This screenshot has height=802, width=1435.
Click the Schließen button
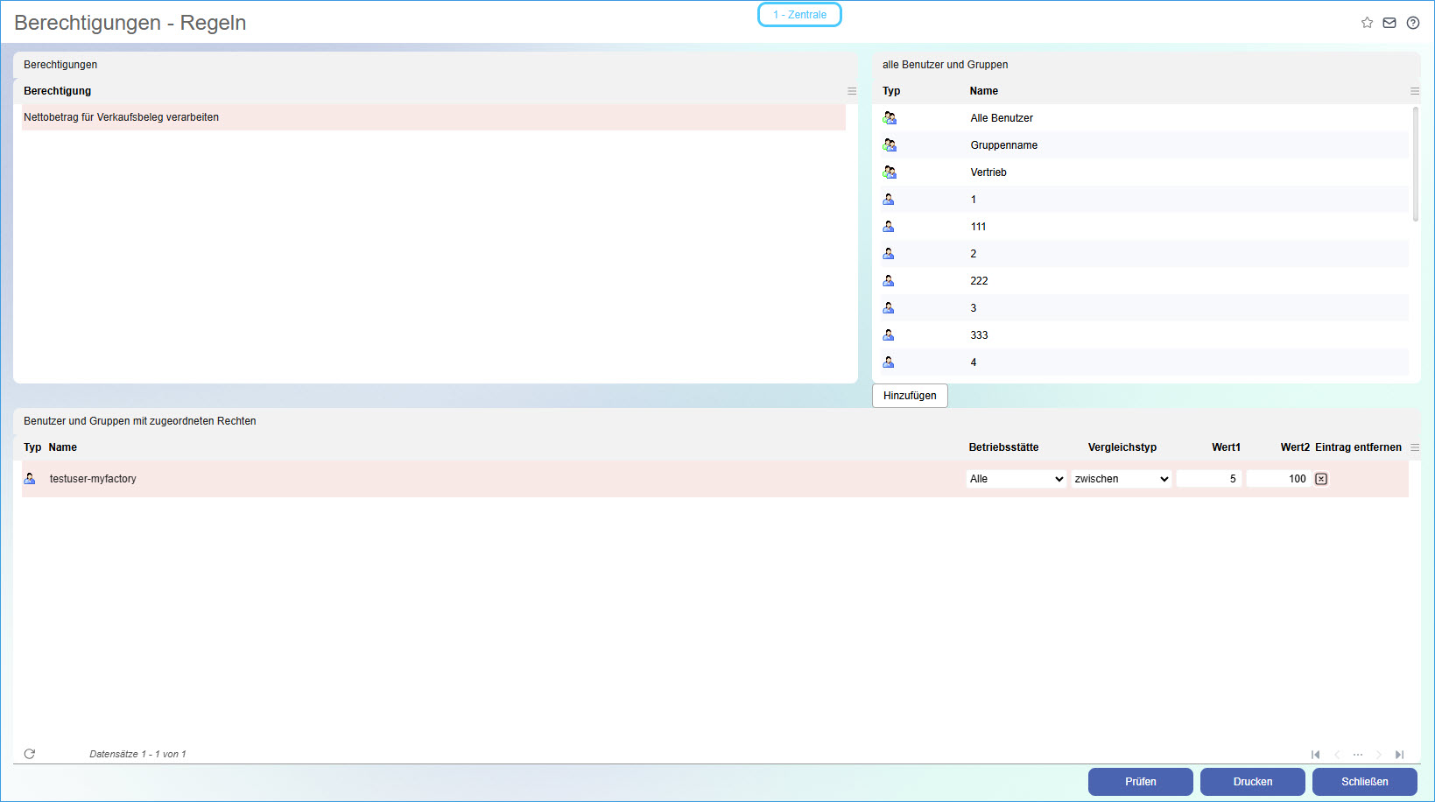pyautogui.click(x=1365, y=782)
